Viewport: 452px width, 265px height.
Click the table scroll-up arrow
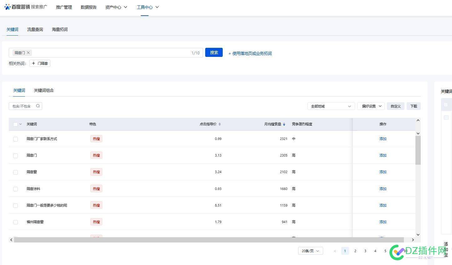(x=418, y=120)
